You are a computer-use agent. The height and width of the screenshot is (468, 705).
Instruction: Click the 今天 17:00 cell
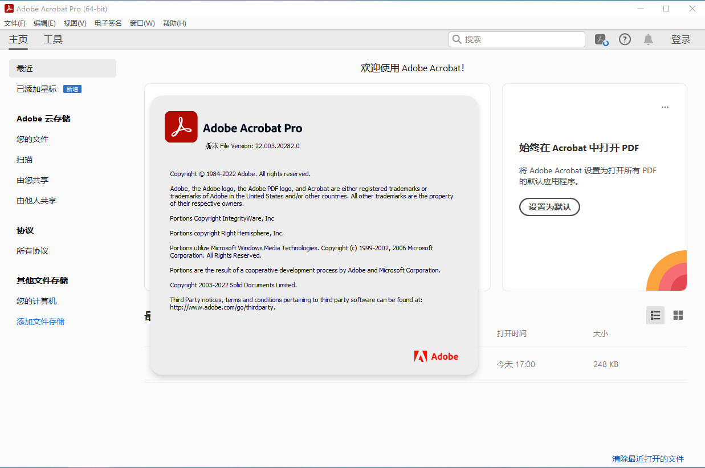click(516, 364)
